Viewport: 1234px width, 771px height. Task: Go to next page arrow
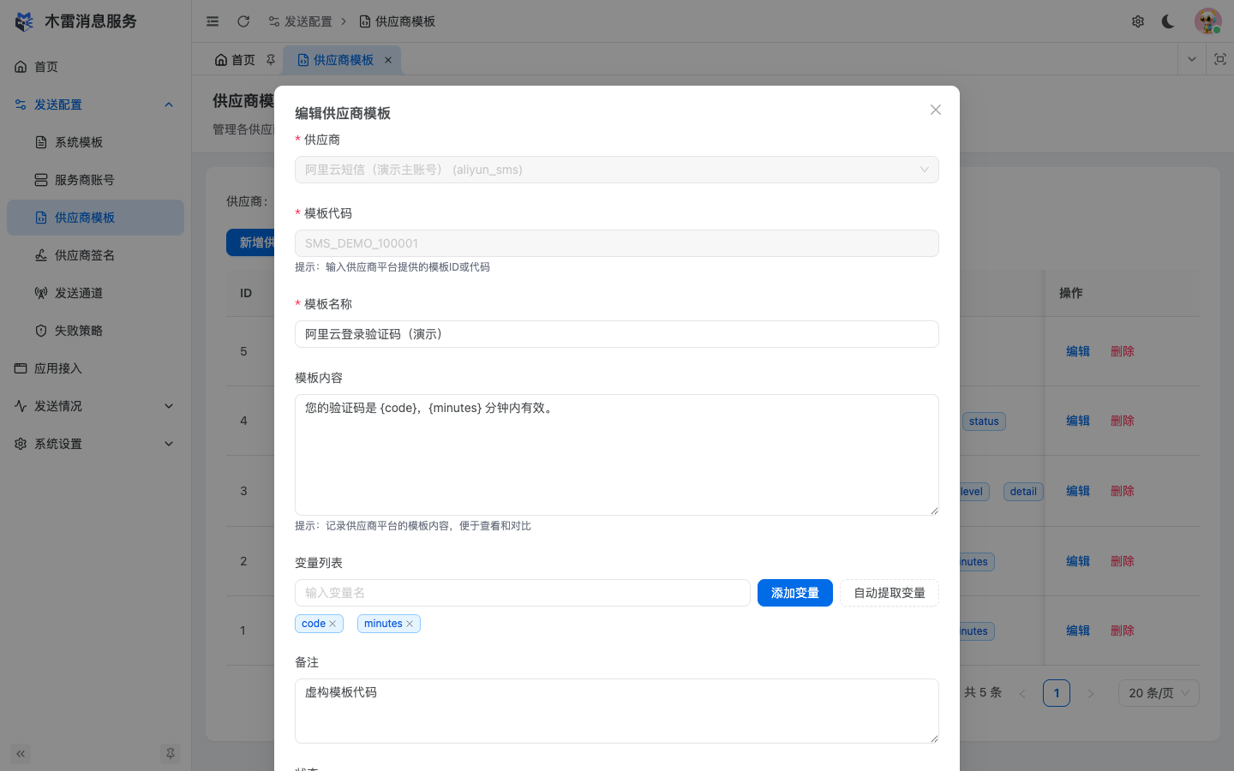tap(1091, 693)
